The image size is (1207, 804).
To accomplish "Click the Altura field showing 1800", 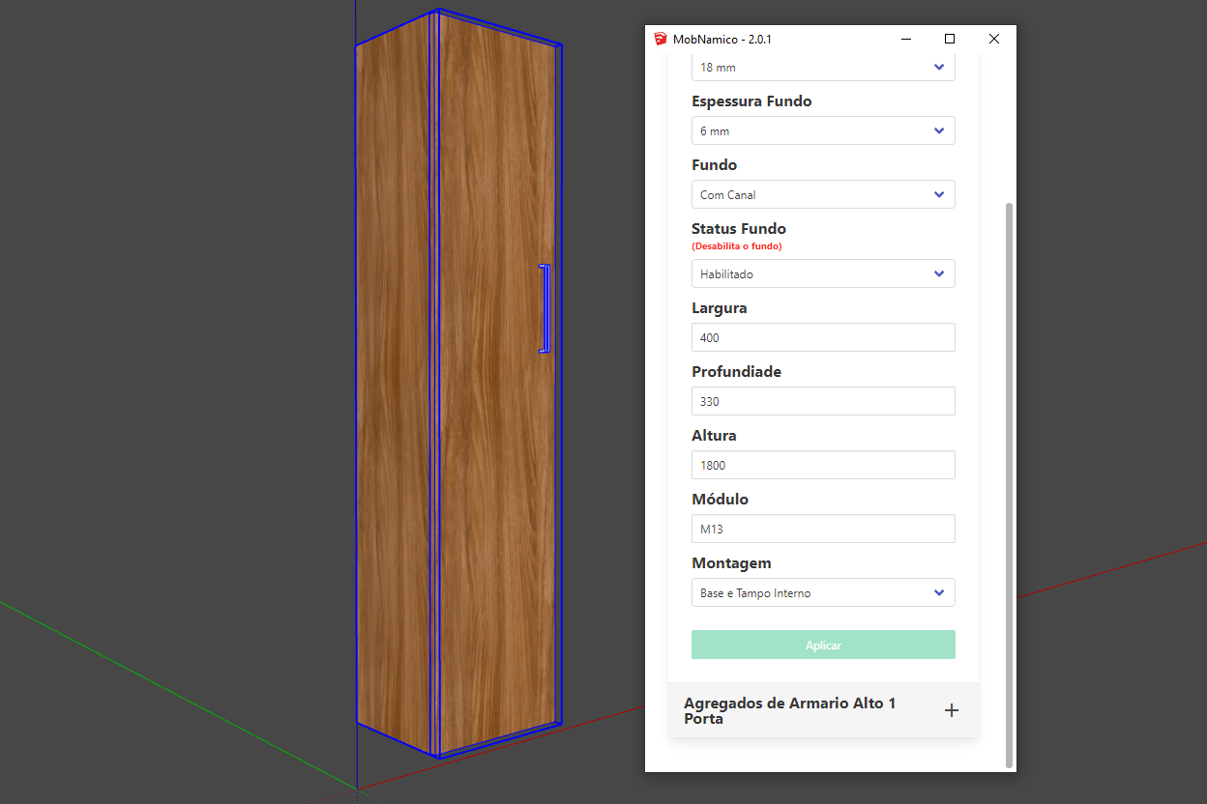I will 823,466.
